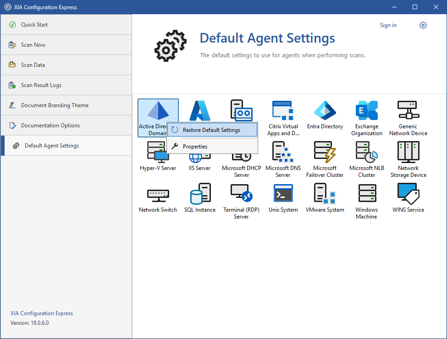Viewport: 447px width, 339px height.
Task: Navigate to Document Branding Theme
Action: click(x=55, y=105)
